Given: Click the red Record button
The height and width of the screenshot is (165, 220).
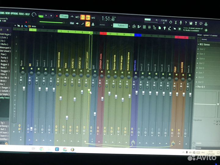Looking at the screenshot, I should [57, 16].
